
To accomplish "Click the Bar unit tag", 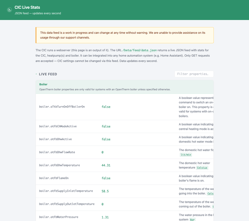I will (192, 219).
